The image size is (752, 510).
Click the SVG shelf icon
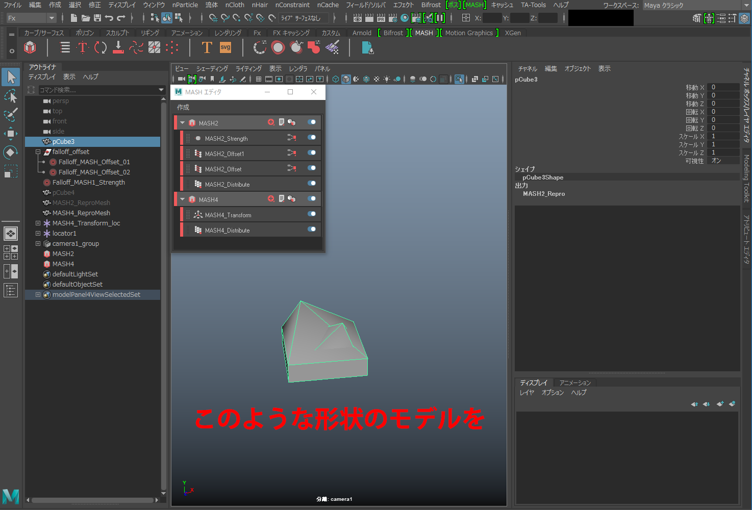pyautogui.click(x=225, y=48)
